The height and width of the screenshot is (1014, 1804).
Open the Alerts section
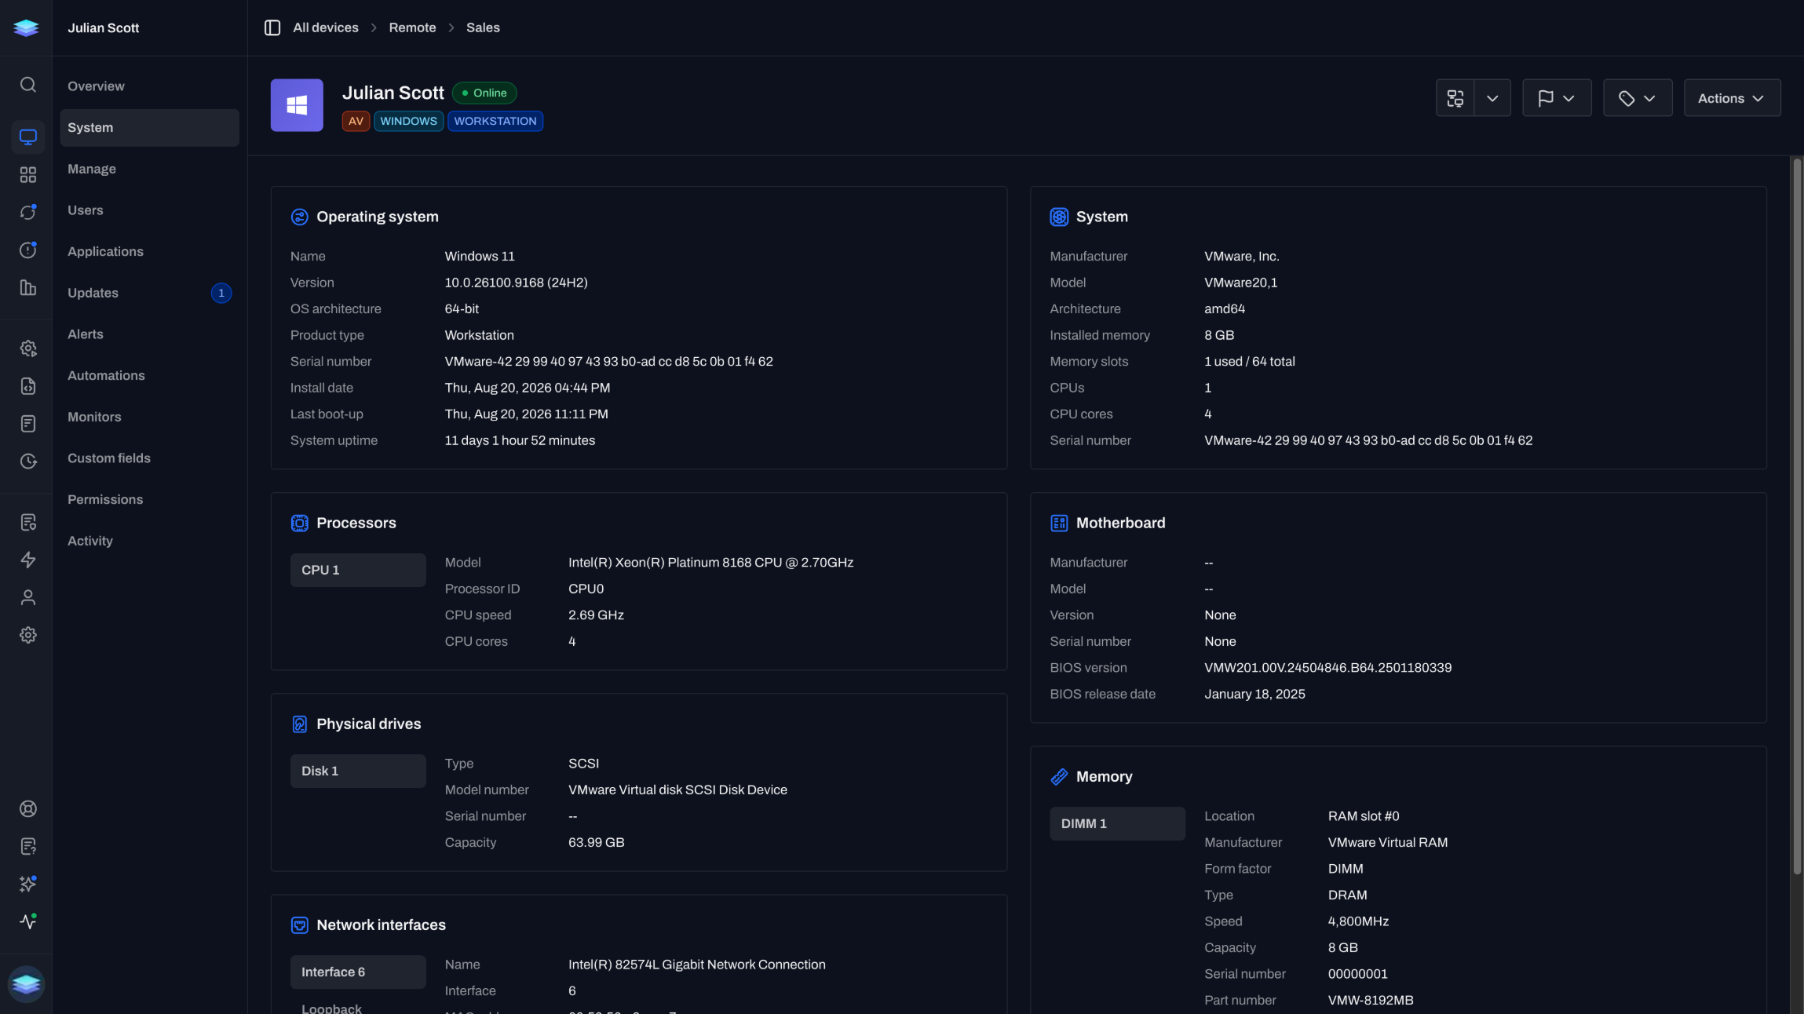pyautogui.click(x=149, y=334)
